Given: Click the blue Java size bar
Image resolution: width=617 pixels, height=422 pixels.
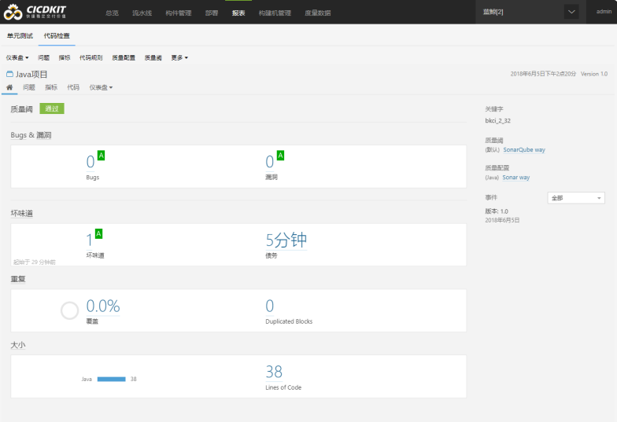Looking at the screenshot, I should coord(111,379).
